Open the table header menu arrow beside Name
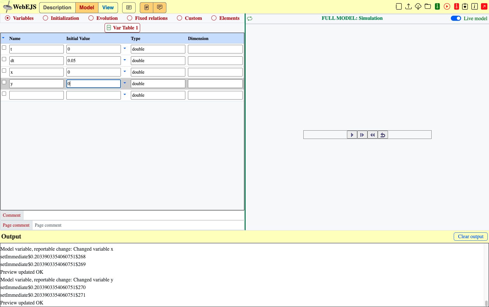Screen dimensions: 489x307 [3, 38]
